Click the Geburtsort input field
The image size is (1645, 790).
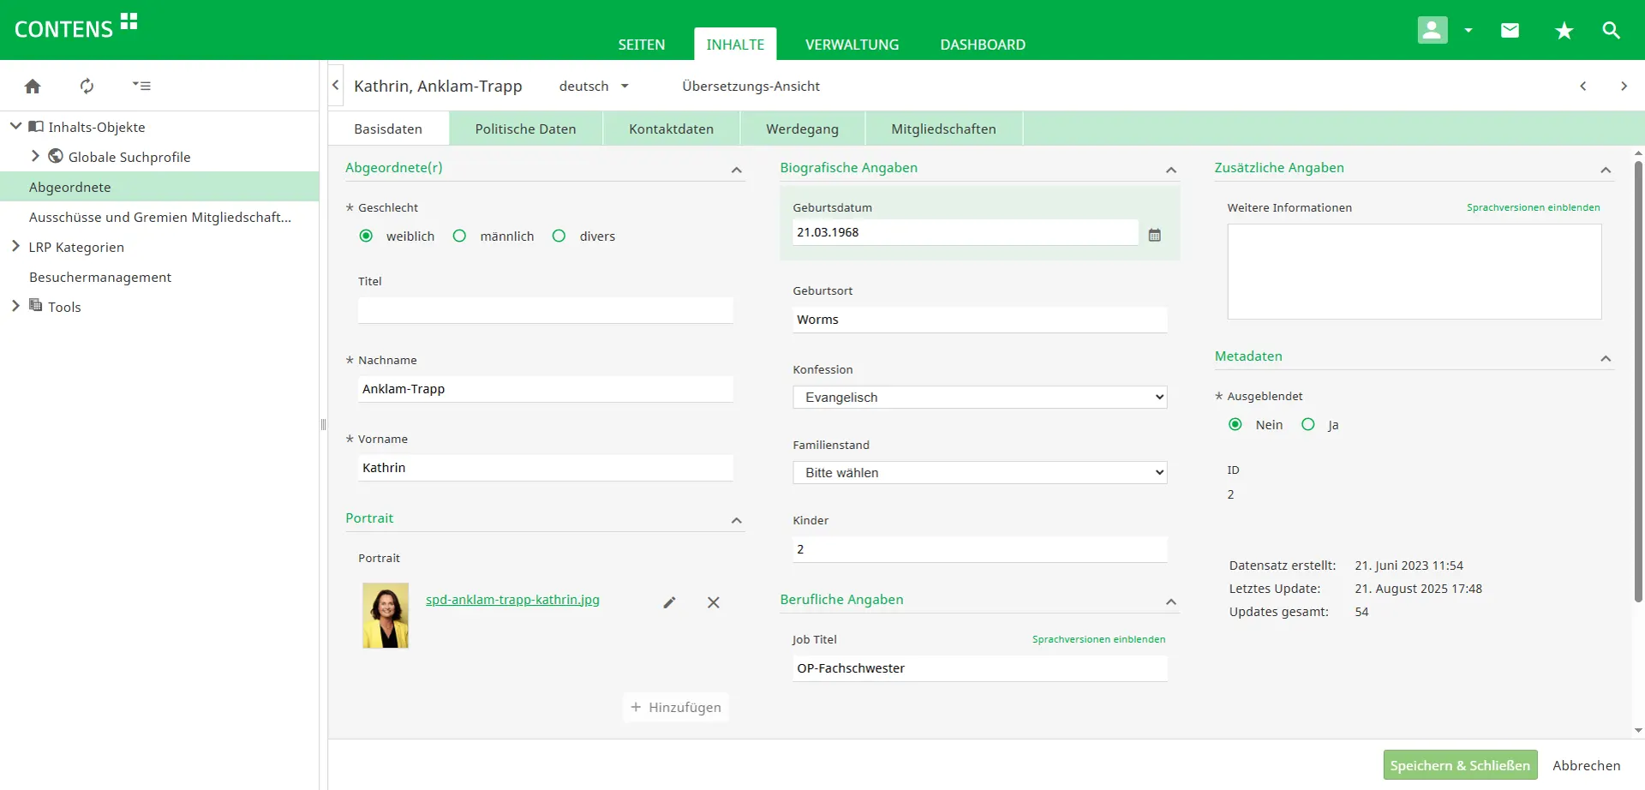tap(979, 320)
